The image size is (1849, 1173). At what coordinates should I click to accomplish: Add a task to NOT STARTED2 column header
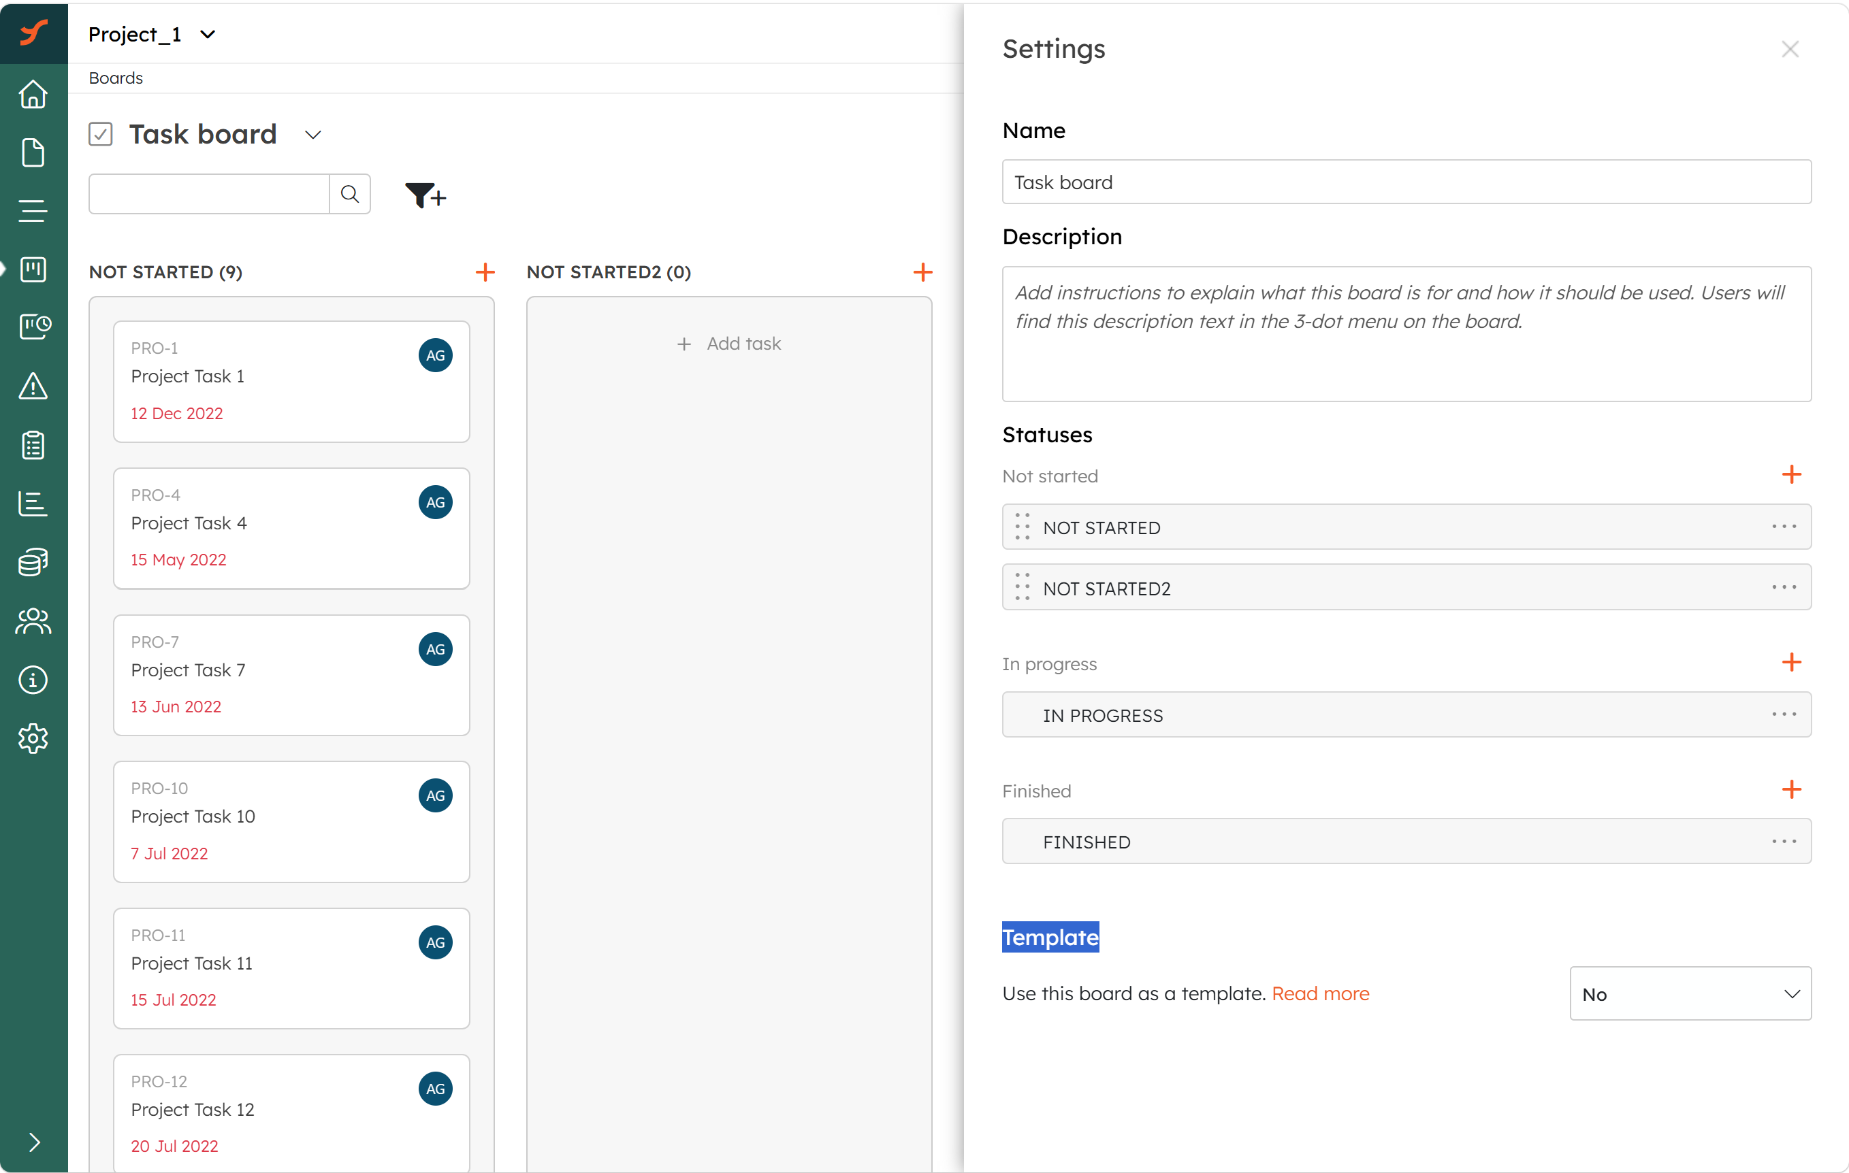[923, 271]
